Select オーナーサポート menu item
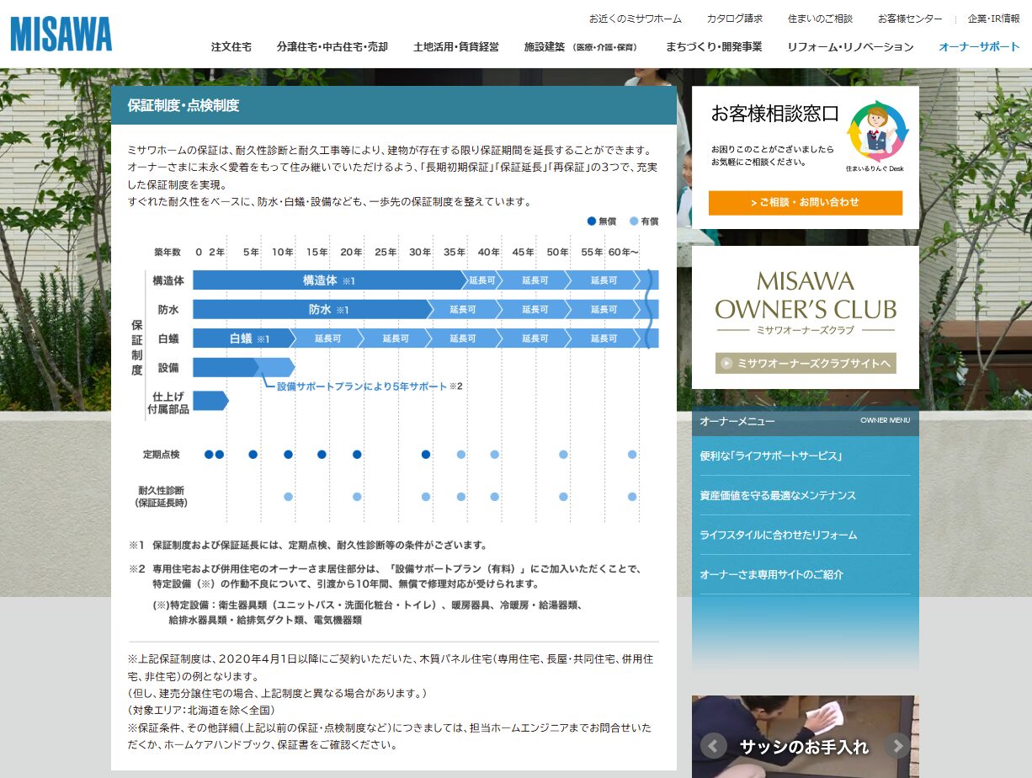 (x=979, y=47)
